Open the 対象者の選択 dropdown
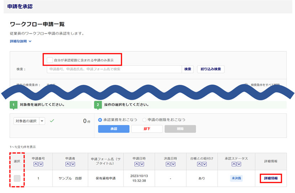The image size is (295, 193). [29, 121]
